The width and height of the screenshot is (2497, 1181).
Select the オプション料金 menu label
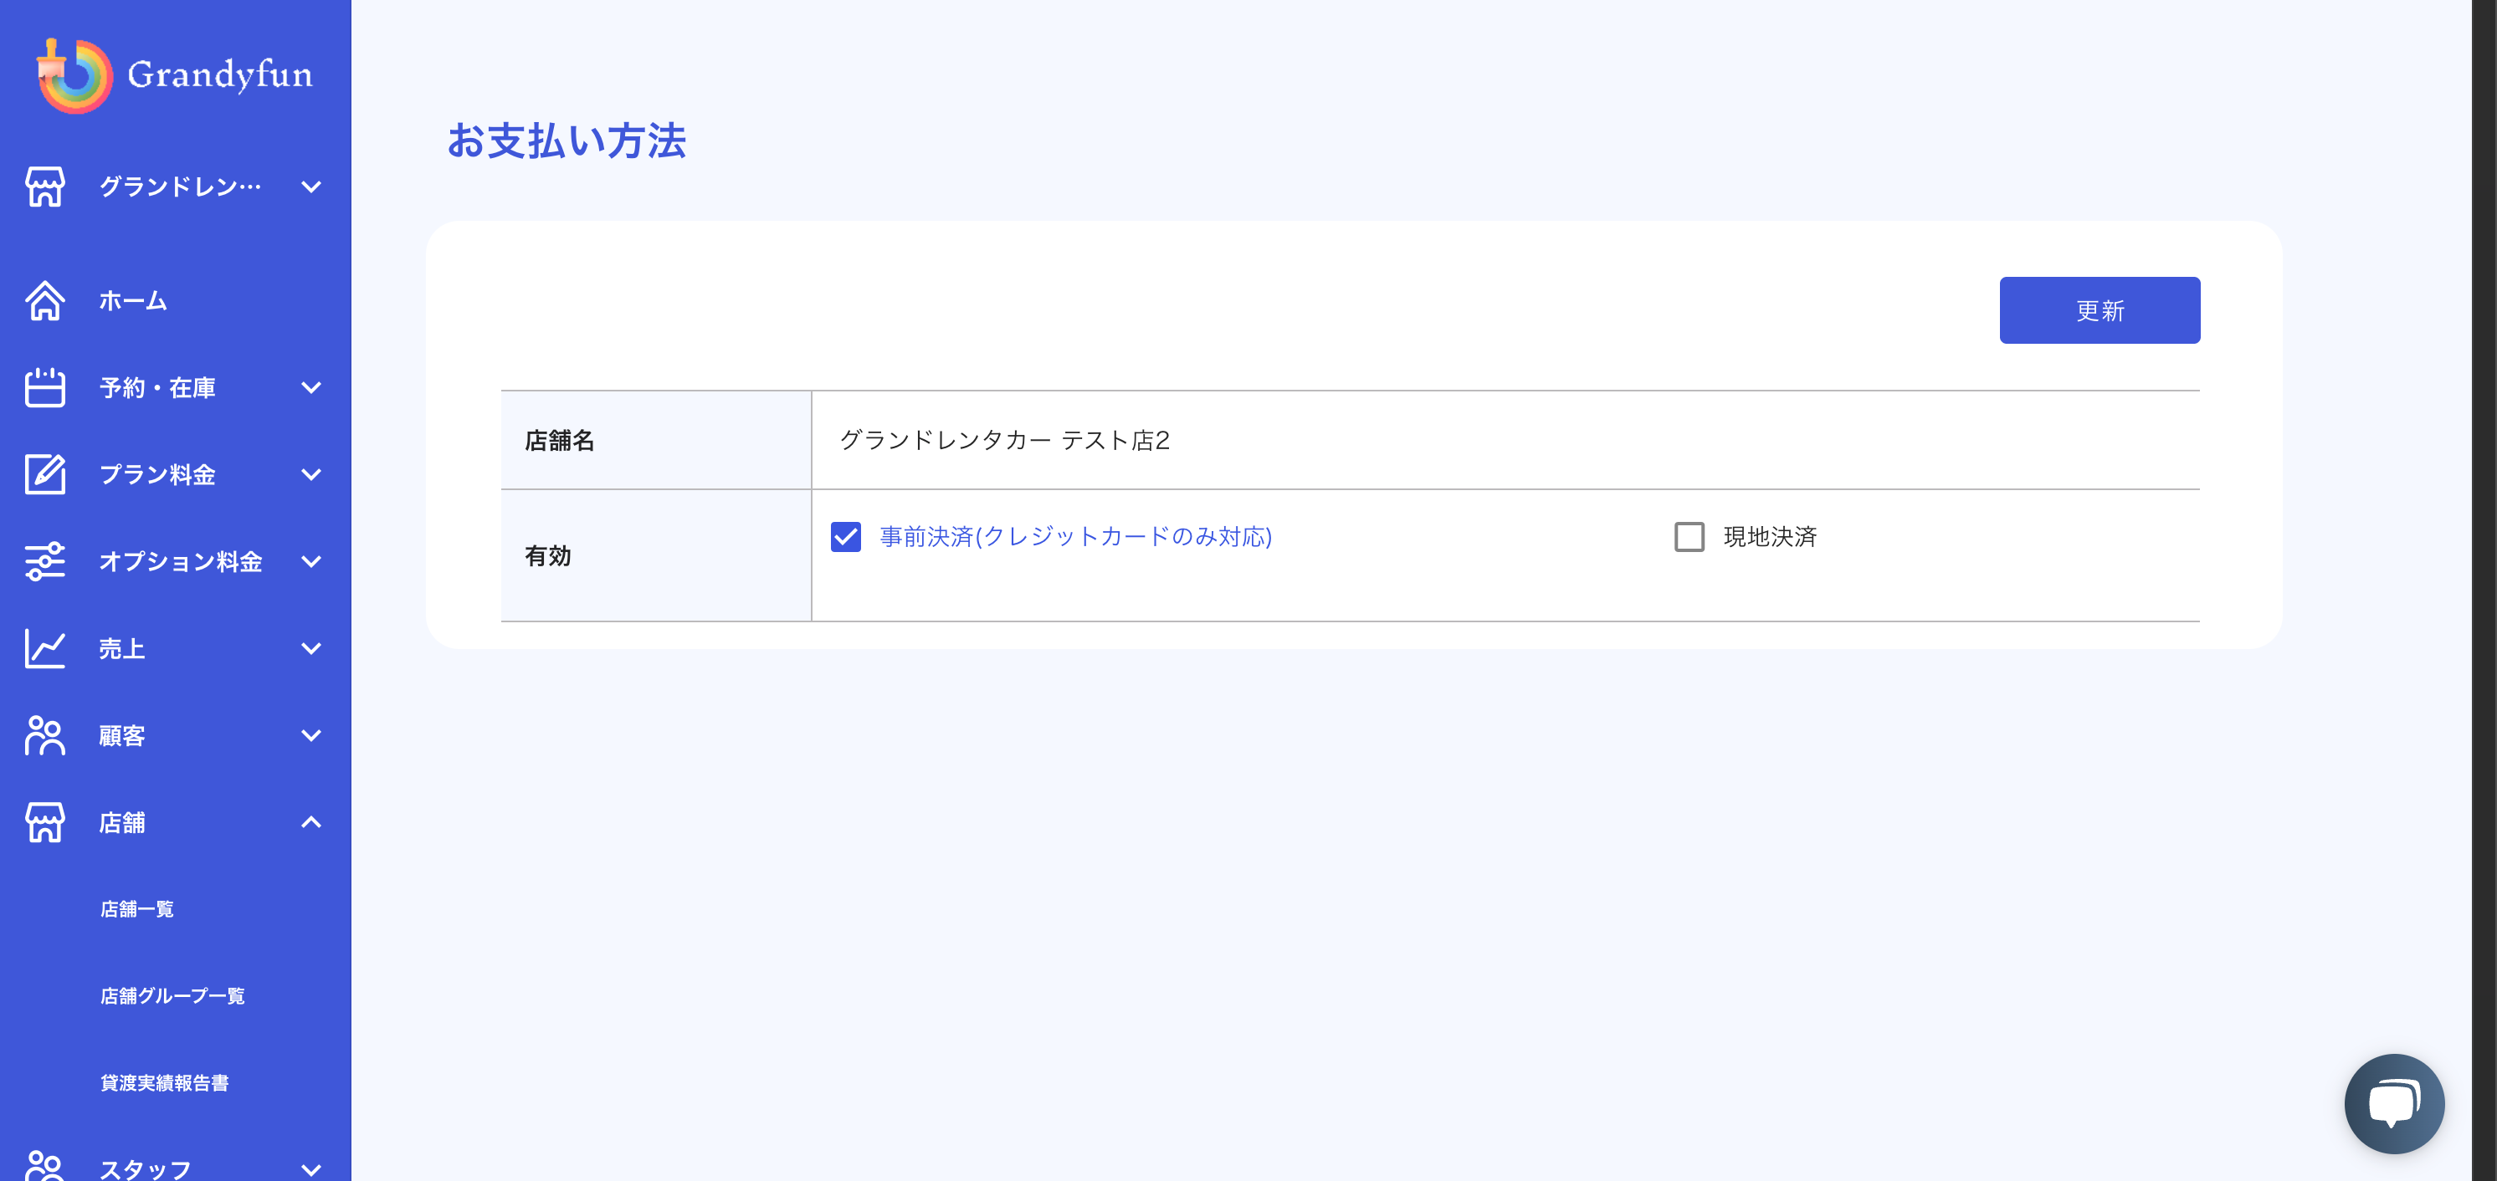coord(180,562)
